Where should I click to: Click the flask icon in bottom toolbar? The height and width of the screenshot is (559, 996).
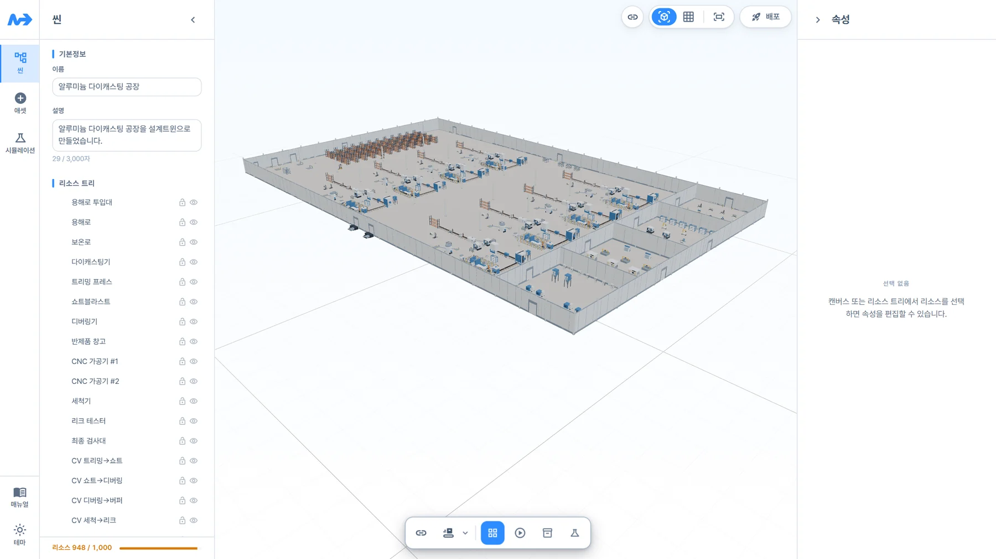575,533
